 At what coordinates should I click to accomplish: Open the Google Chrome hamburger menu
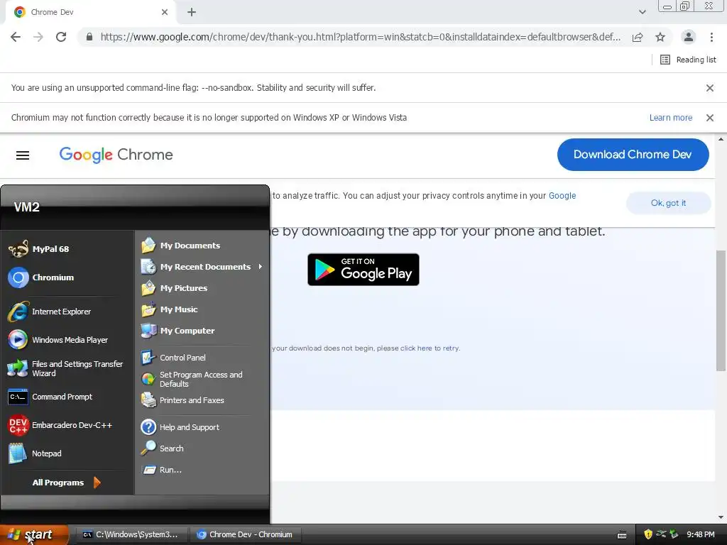pyautogui.click(x=23, y=155)
